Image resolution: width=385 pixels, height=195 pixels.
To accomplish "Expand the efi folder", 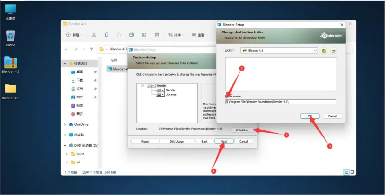I will point(67,162).
